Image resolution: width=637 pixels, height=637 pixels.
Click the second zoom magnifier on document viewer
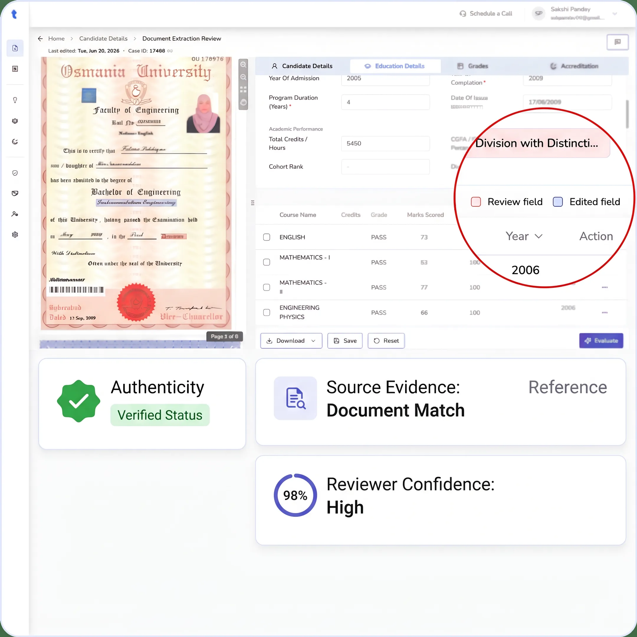[243, 77]
